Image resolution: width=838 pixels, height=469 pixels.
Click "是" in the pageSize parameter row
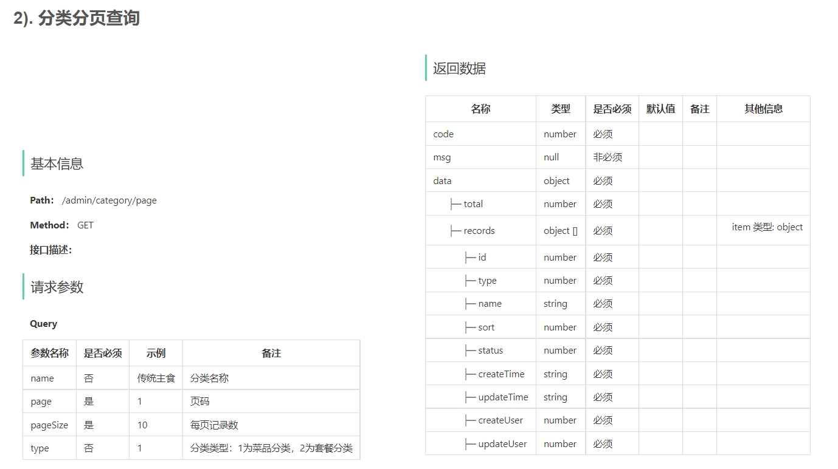click(89, 425)
